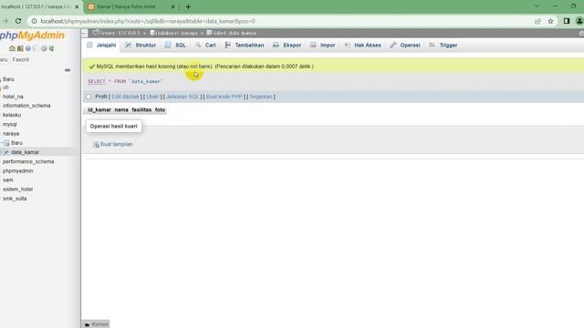Open the Cari tab

pyautogui.click(x=206, y=45)
